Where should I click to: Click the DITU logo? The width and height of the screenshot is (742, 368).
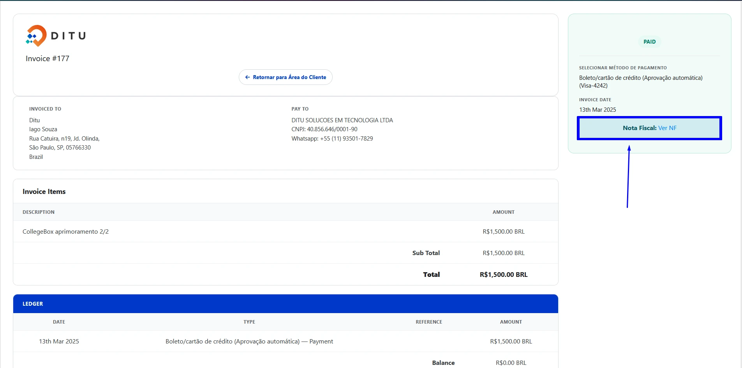tap(56, 36)
